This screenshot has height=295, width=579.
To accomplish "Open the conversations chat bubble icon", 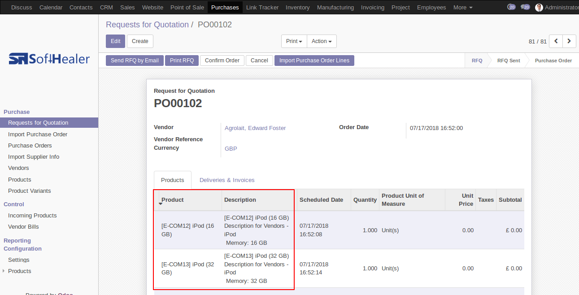I will pyautogui.click(x=525, y=7).
